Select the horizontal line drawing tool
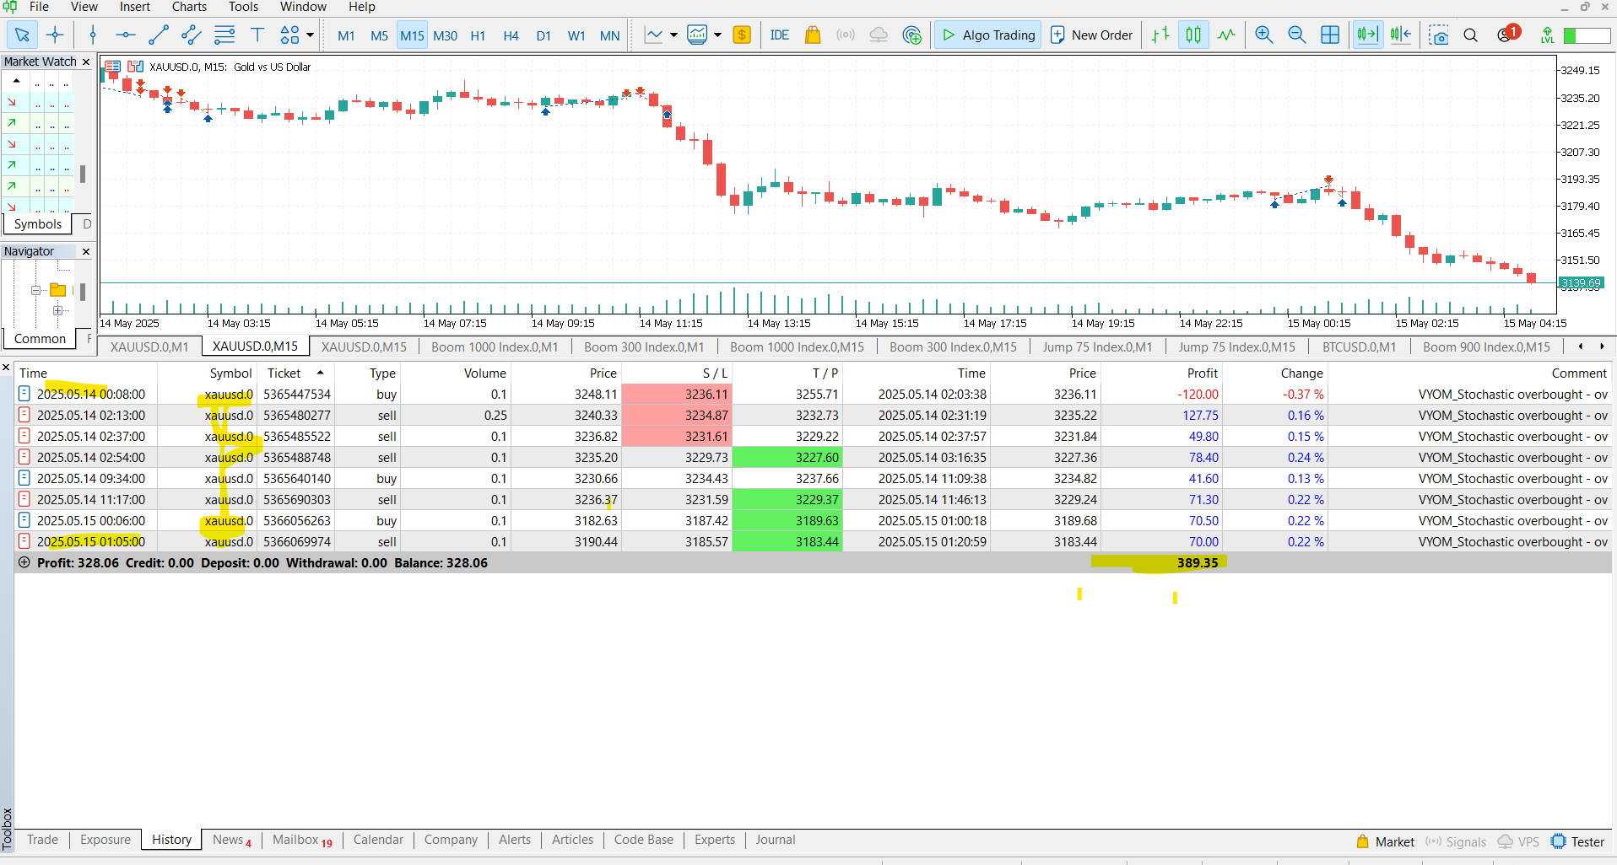 pos(126,35)
